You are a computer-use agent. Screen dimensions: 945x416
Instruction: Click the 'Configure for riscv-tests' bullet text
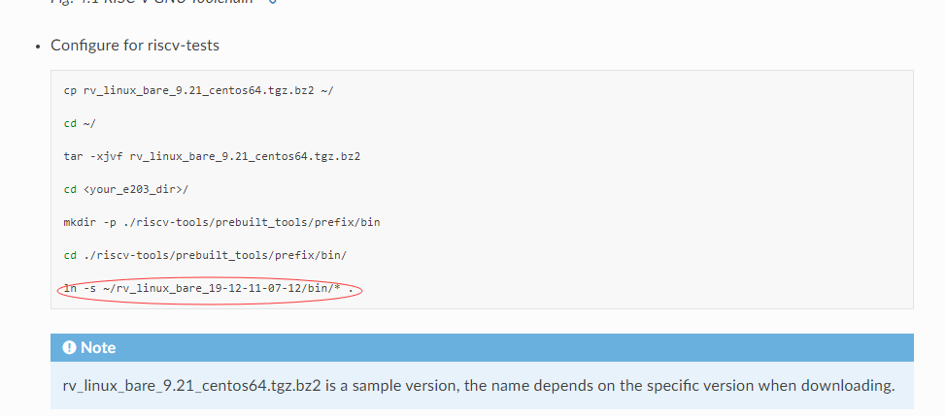(135, 46)
